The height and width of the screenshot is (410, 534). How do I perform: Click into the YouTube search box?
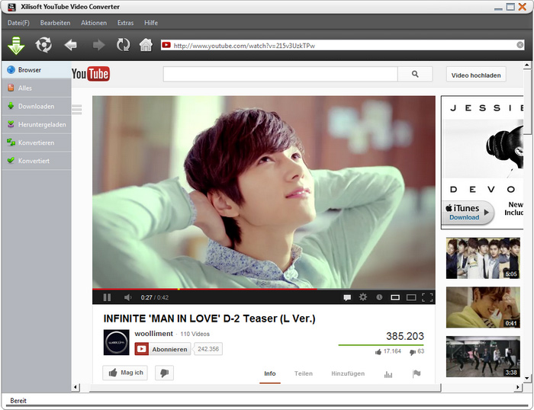[x=280, y=74]
